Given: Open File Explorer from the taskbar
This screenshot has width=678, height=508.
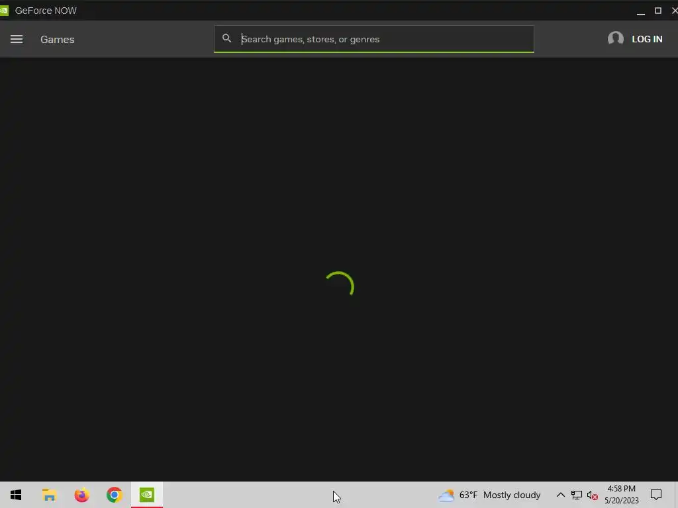Looking at the screenshot, I should pyautogui.click(x=49, y=495).
